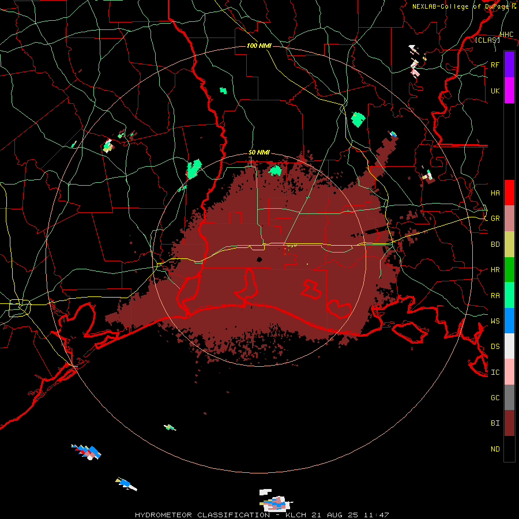This screenshot has width=519, height=519.
Task: Click the GC legend label
Action: pos(495,398)
